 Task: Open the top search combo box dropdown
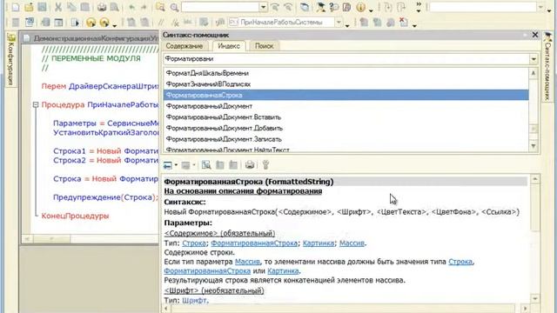click(x=263, y=7)
